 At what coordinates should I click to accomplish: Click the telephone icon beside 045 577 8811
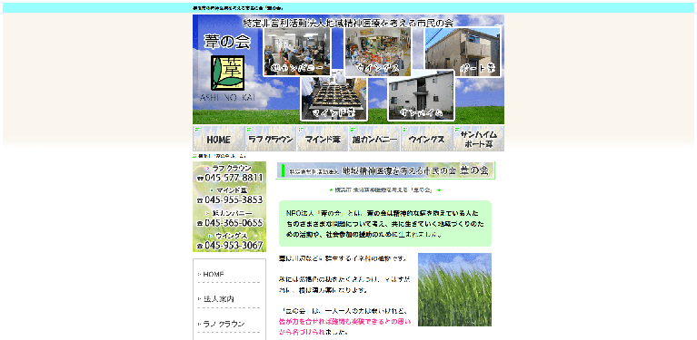pyautogui.click(x=201, y=179)
